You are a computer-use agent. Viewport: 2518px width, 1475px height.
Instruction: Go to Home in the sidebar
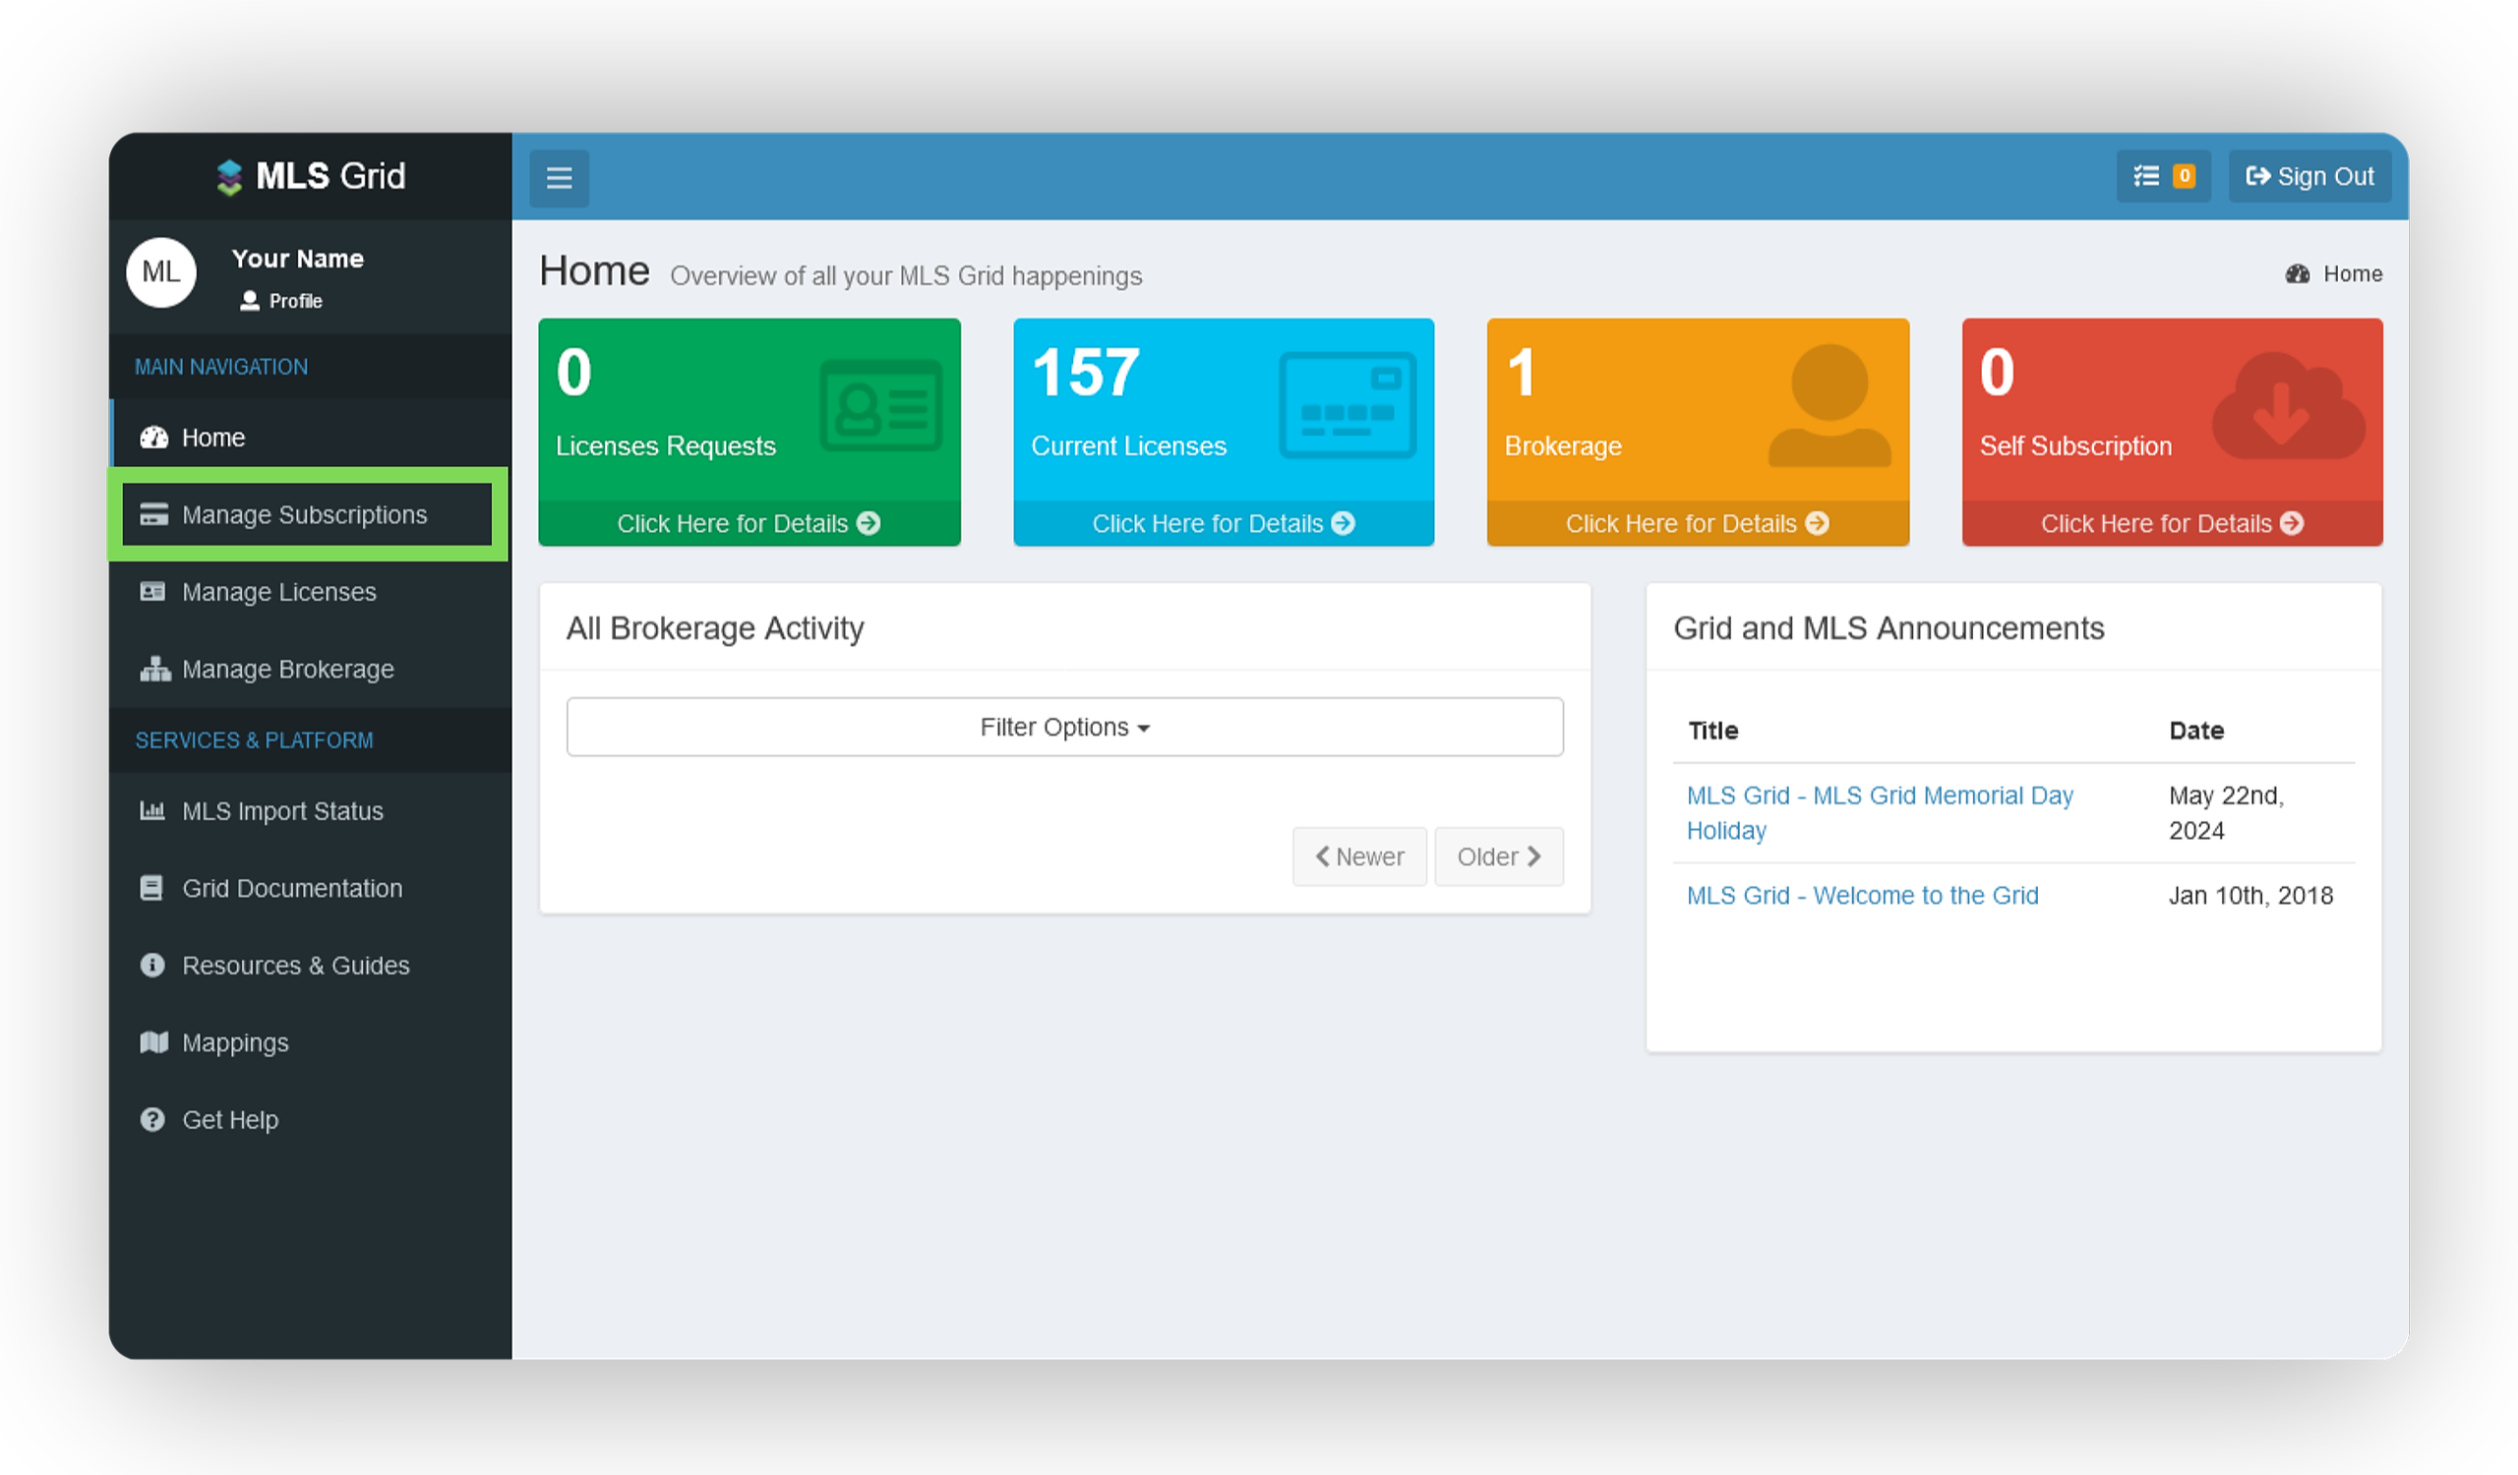click(311, 438)
